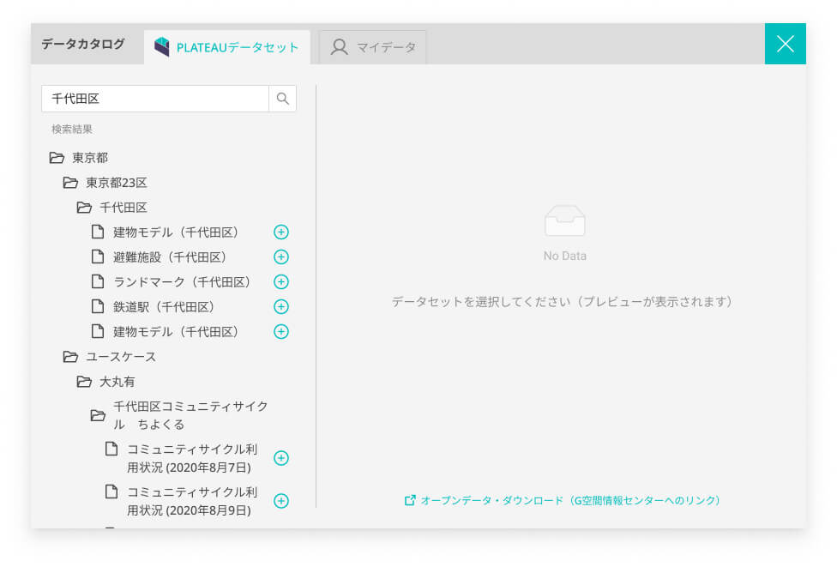Click the 検索結果 label

coord(72,130)
